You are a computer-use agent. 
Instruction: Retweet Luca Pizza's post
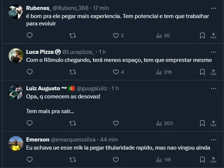click(73, 72)
